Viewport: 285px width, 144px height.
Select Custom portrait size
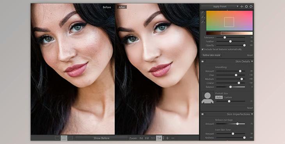click(x=228, y=97)
